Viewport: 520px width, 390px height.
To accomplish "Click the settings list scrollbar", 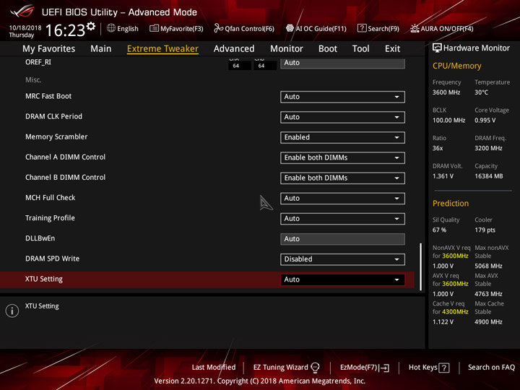I will [420, 267].
